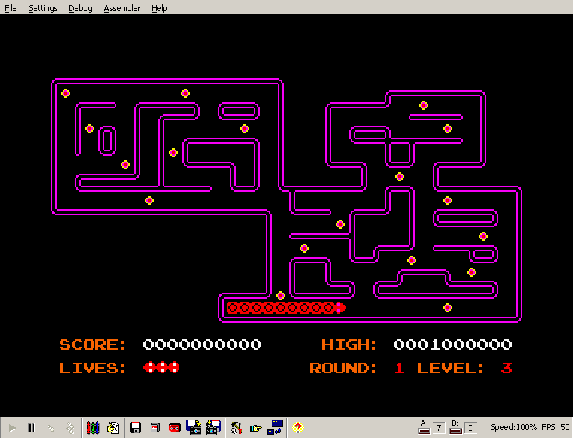Click the drive A track number field
Image resolution: width=573 pixels, height=439 pixels.
439,428
